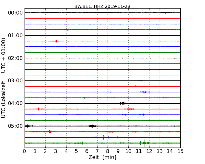Click the black burst at start of 05:00 trace
Viewport: 205px width, 164px height.
pyautogui.click(x=28, y=126)
